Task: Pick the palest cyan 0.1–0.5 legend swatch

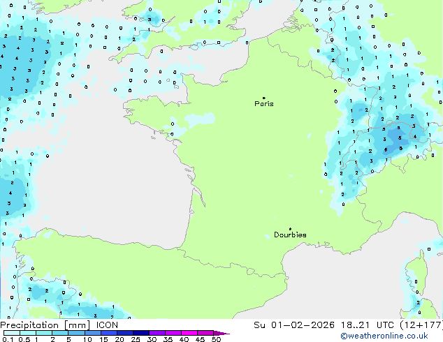Action: click(x=12, y=333)
